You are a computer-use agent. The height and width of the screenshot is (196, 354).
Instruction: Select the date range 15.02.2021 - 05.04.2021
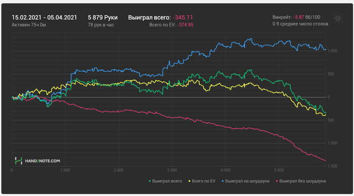click(45, 18)
